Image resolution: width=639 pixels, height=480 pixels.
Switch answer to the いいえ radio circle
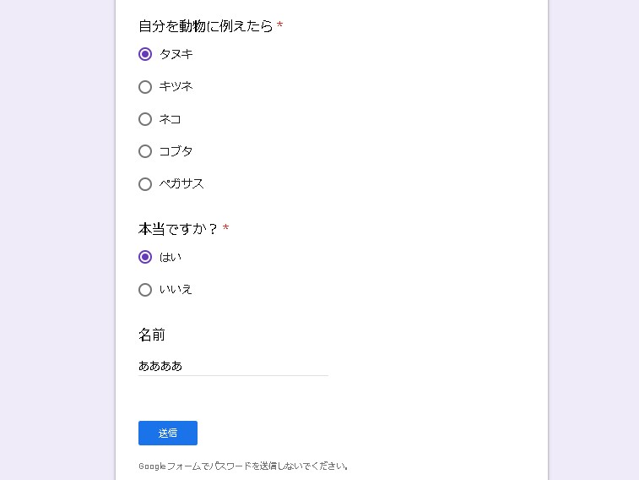[145, 290]
